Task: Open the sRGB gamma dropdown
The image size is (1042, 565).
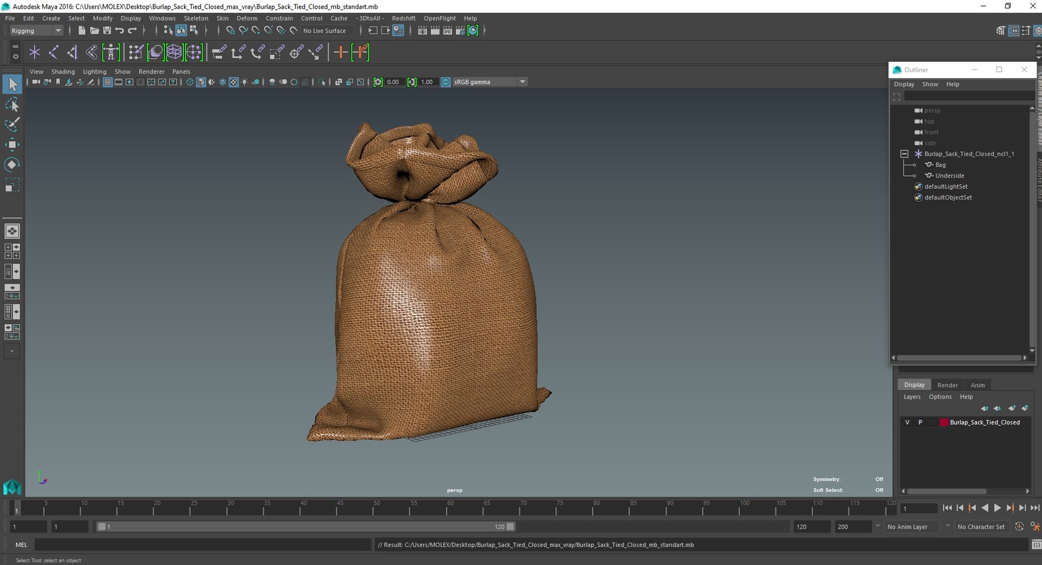Action: pos(490,82)
